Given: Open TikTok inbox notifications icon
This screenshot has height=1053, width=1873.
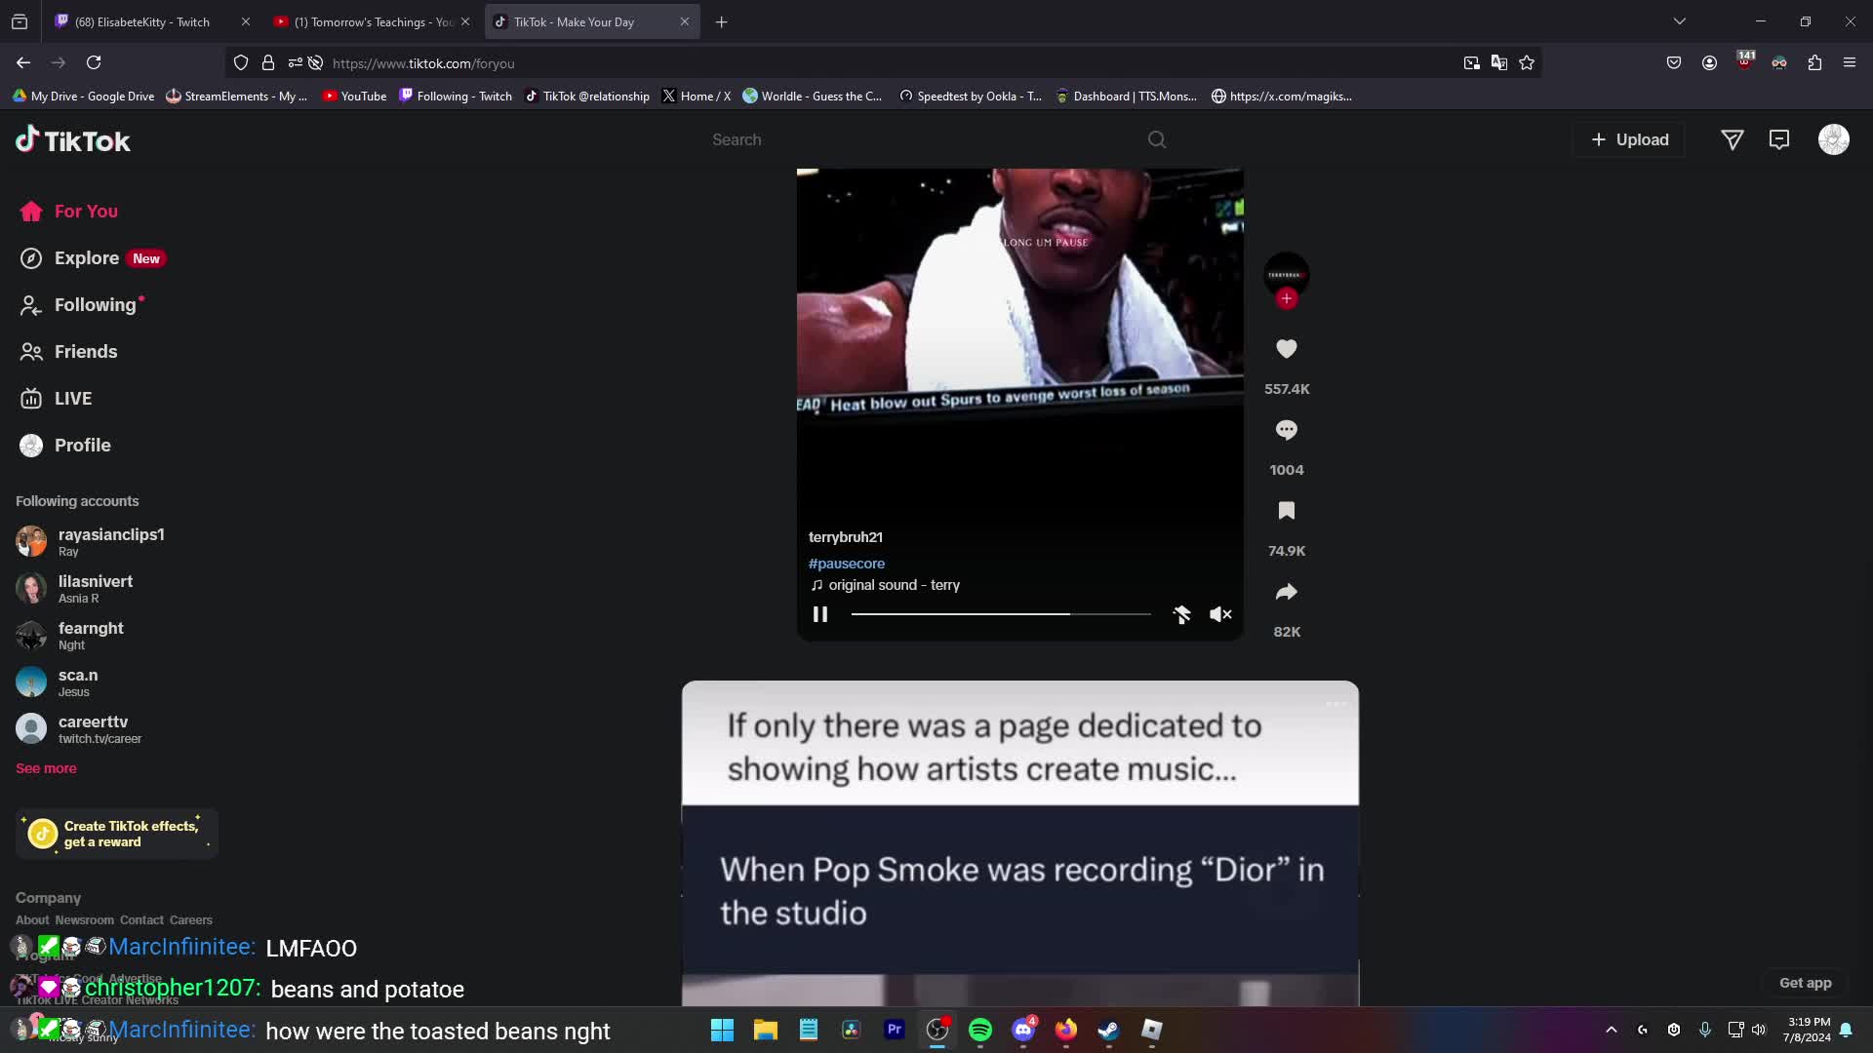Looking at the screenshot, I should click(1779, 139).
